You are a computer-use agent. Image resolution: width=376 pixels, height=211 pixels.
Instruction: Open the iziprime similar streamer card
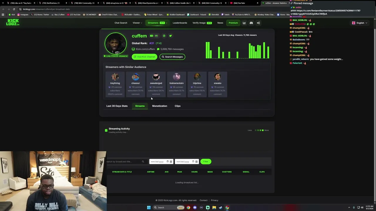[197, 84]
